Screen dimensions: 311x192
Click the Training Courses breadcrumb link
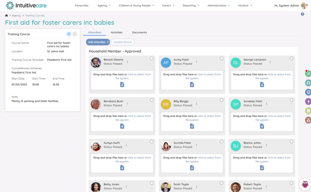(35, 15)
